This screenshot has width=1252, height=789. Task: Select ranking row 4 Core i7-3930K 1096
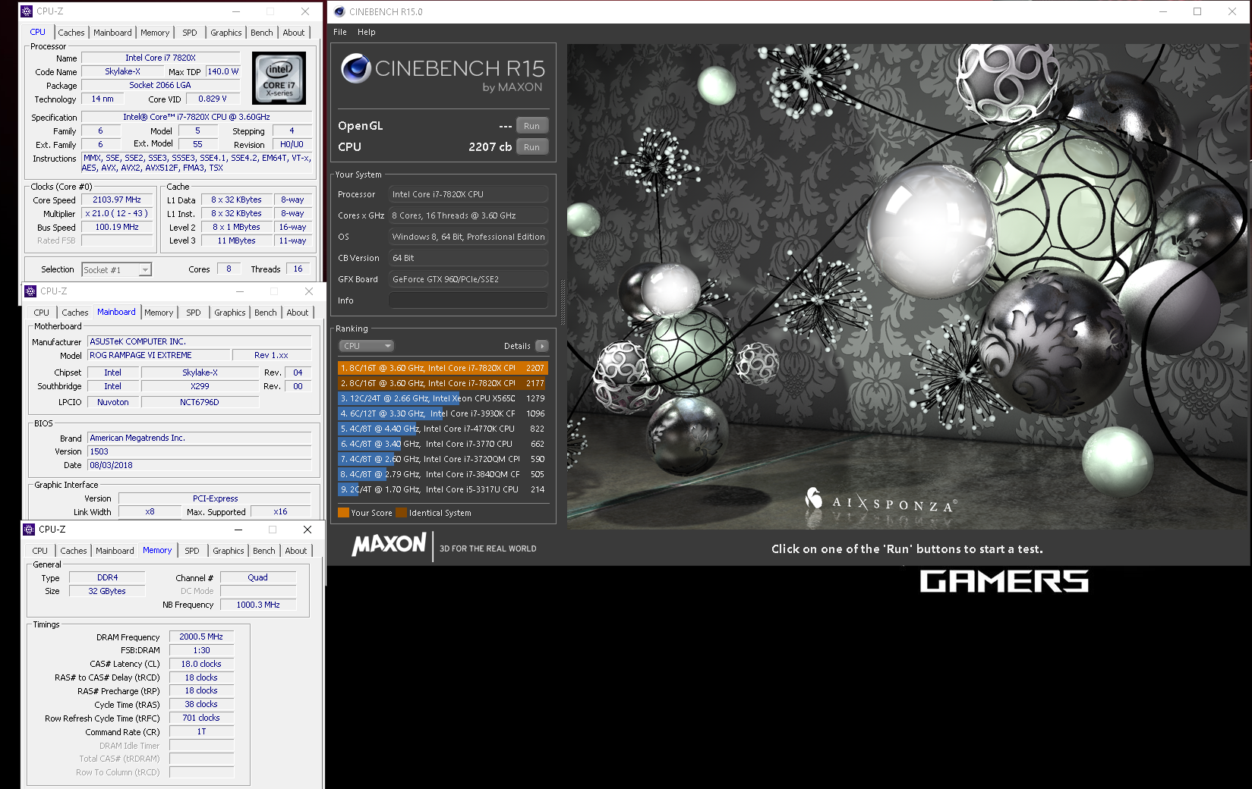pyautogui.click(x=443, y=413)
